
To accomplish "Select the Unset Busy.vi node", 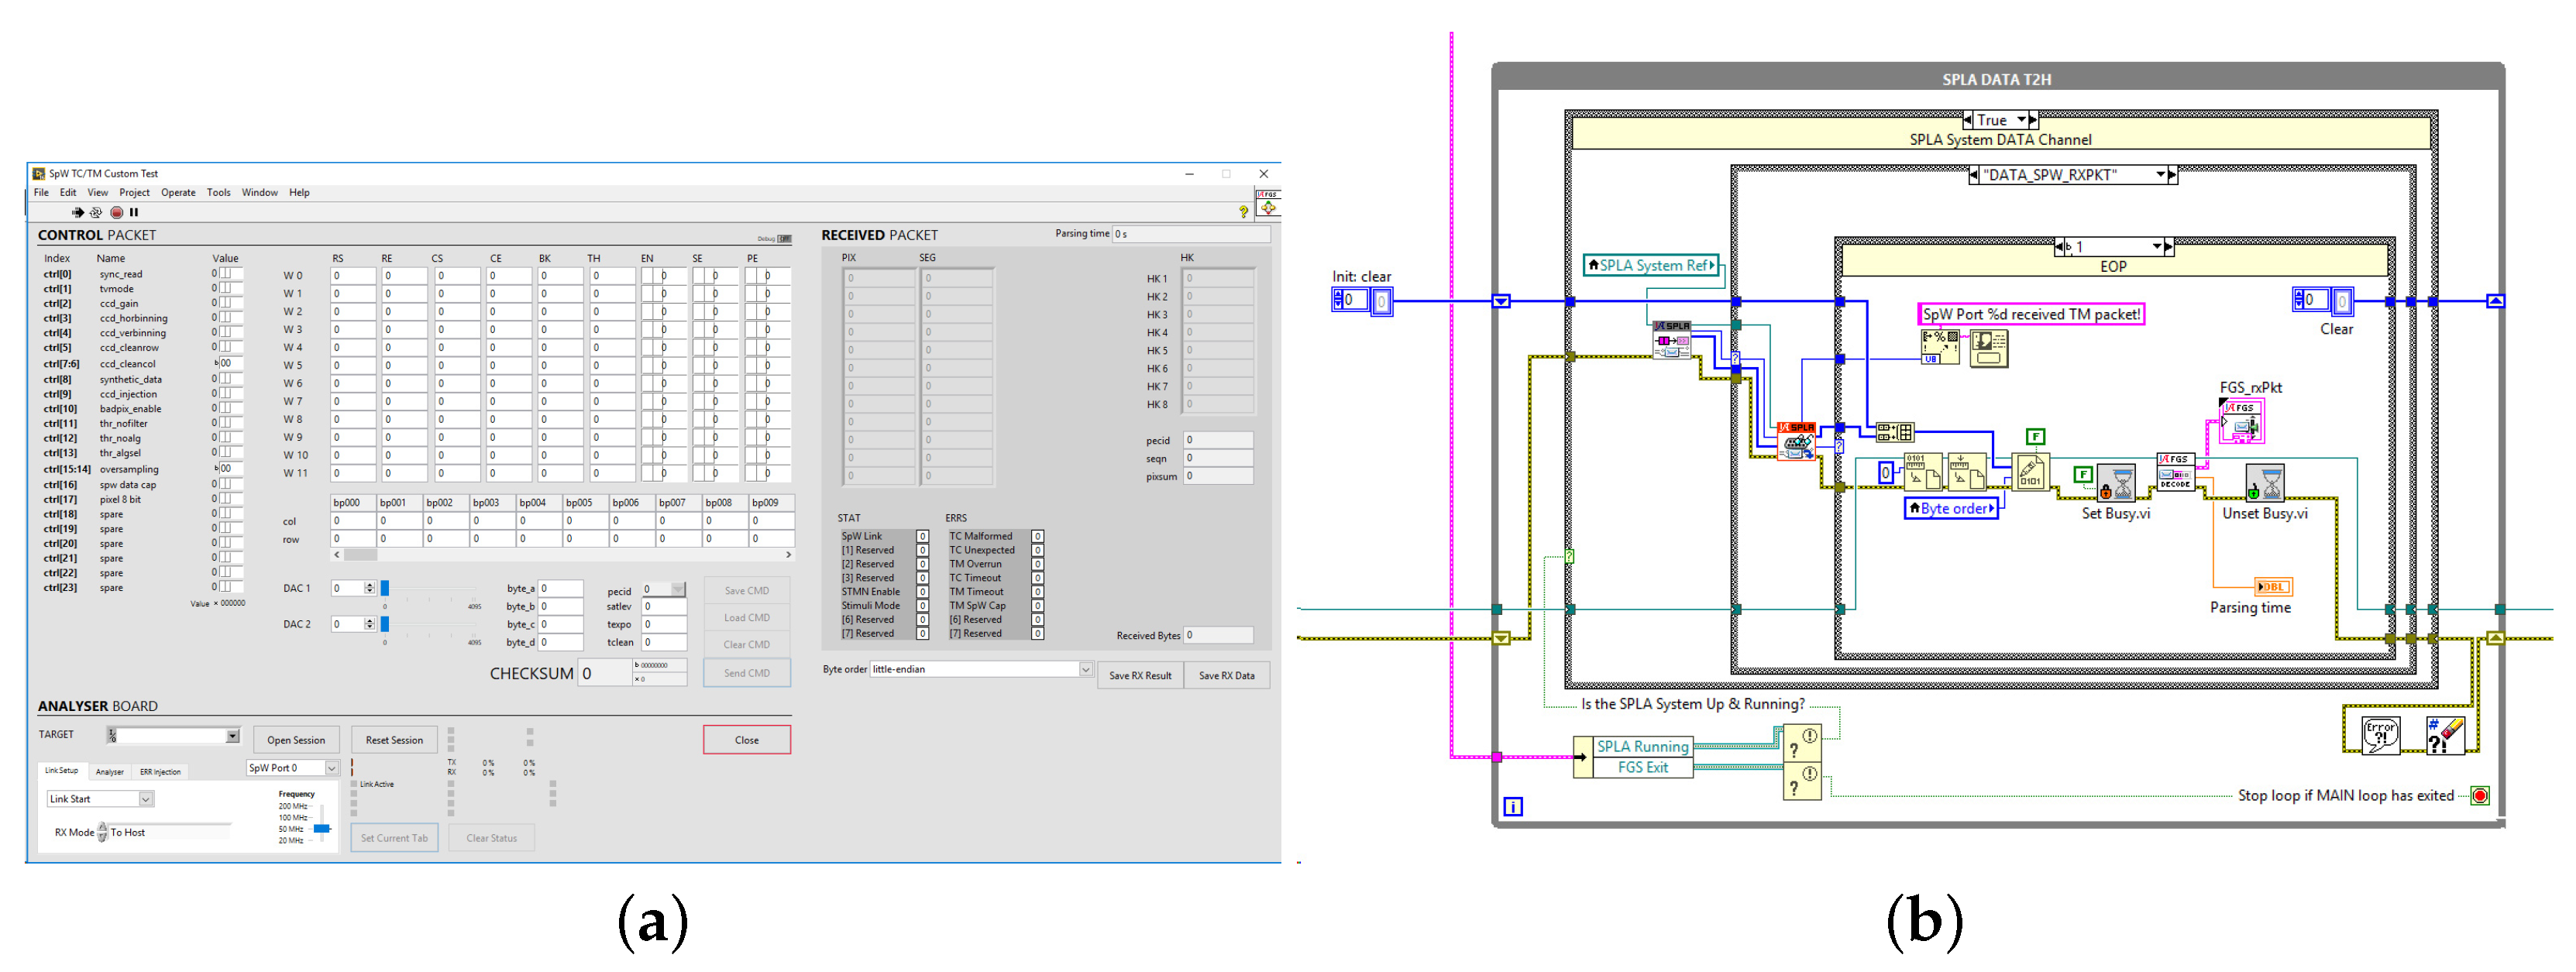I will click(2266, 484).
